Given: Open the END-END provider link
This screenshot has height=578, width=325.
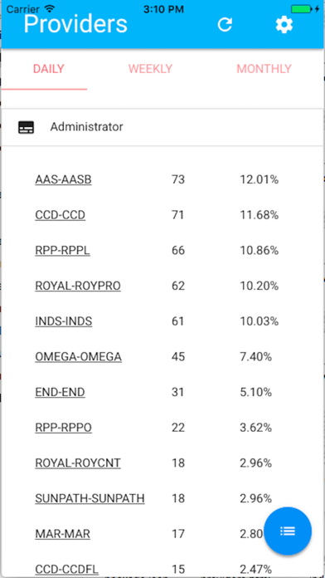Looking at the screenshot, I should point(60,392).
